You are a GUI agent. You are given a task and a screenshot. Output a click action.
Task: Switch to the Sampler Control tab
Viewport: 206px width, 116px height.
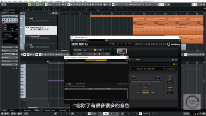point(50,110)
